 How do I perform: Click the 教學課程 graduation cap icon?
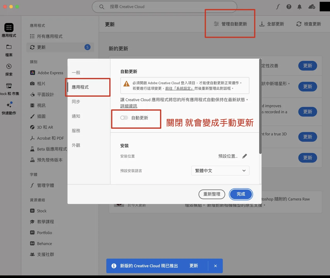tap(32, 222)
